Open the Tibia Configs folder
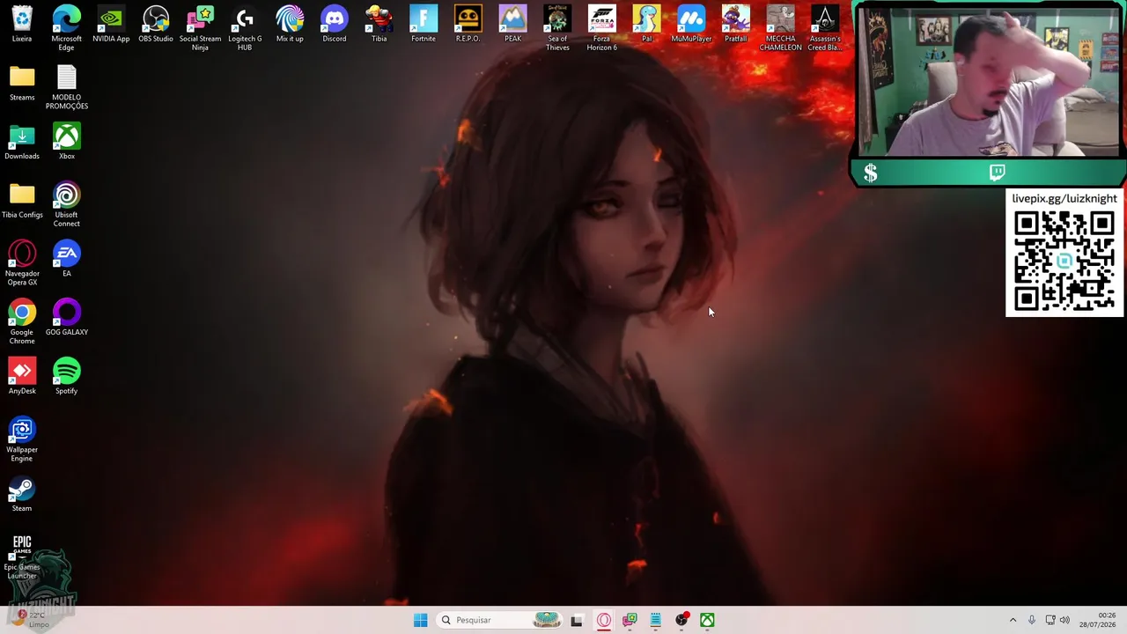 pyautogui.click(x=22, y=200)
